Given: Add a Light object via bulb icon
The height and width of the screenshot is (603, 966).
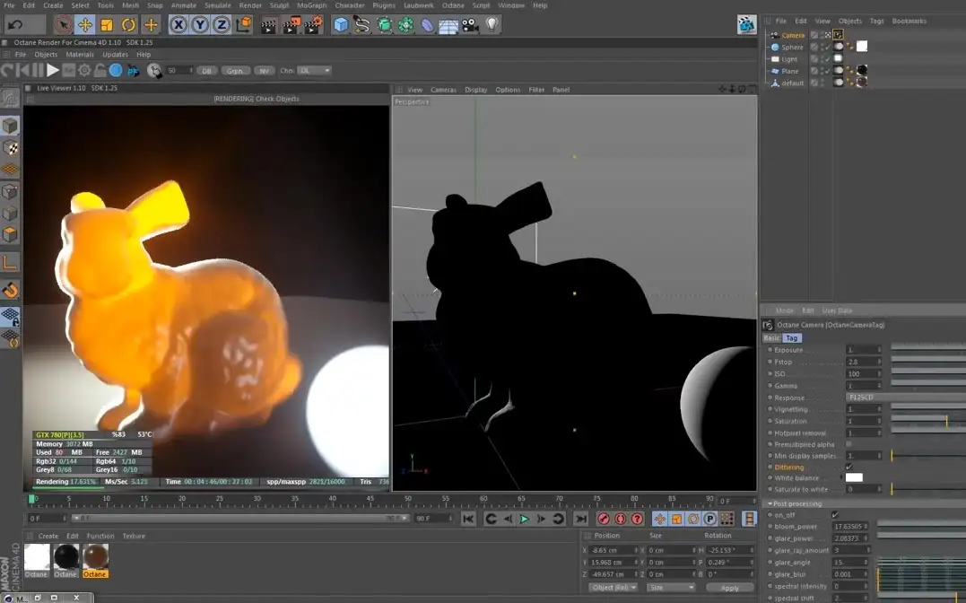Looking at the screenshot, I should tap(492, 24).
